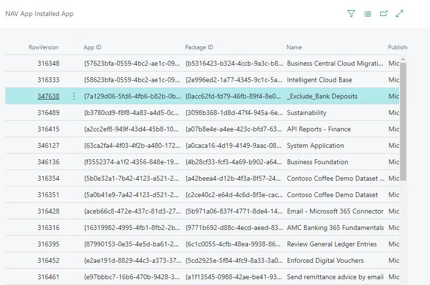Click App ID starting {5b0e32a1-7b42
The height and width of the screenshot is (285, 430).
[131, 178]
